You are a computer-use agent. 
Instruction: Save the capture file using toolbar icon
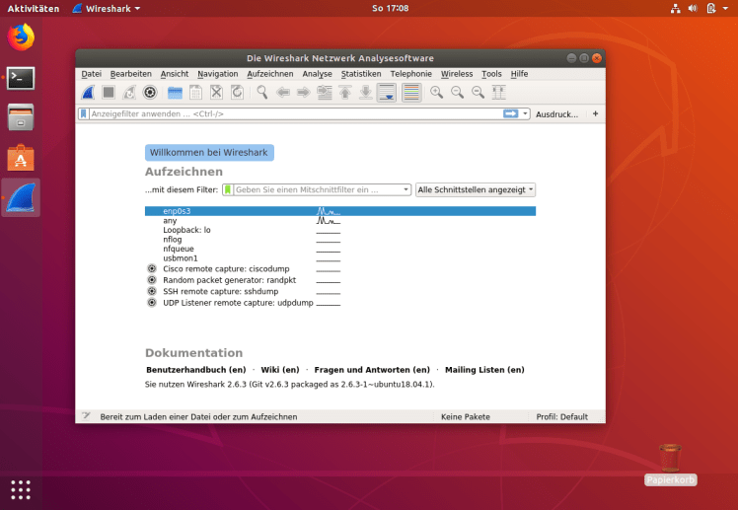click(195, 92)
